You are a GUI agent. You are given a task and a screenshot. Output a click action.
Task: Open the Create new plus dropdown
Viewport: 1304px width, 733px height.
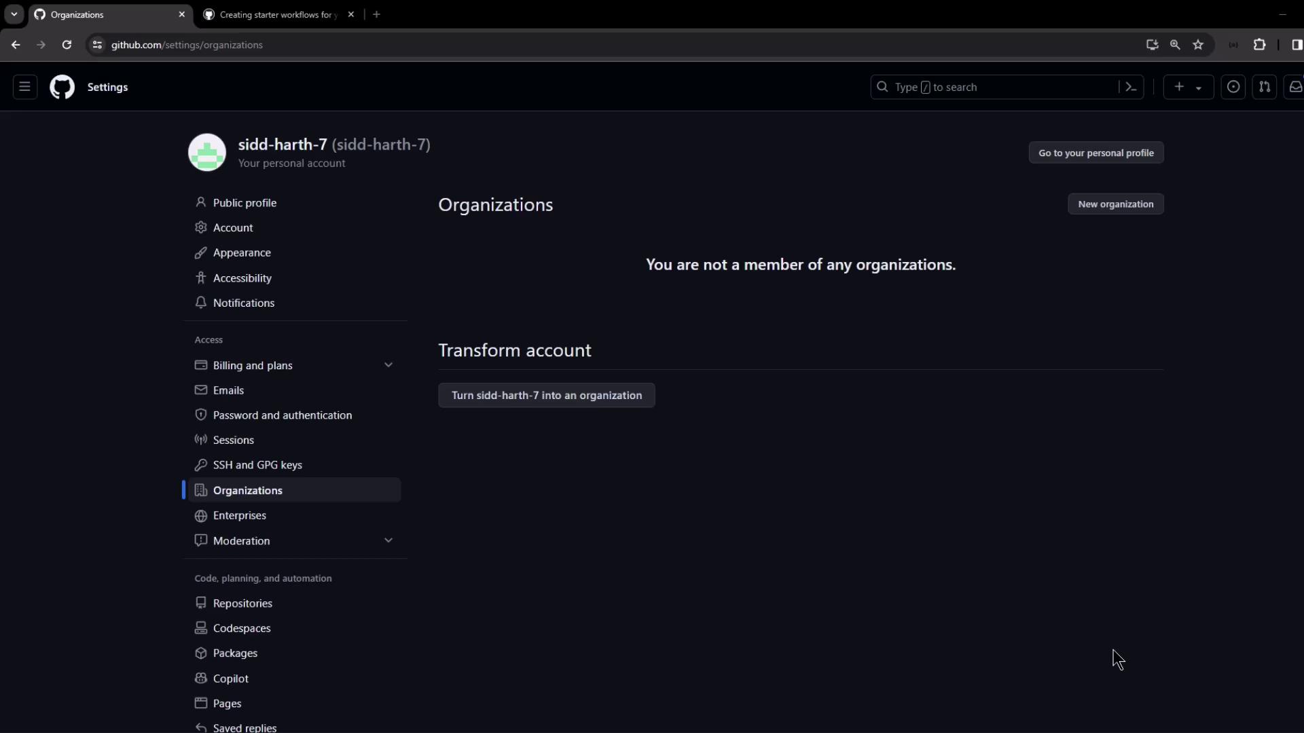1188,87
